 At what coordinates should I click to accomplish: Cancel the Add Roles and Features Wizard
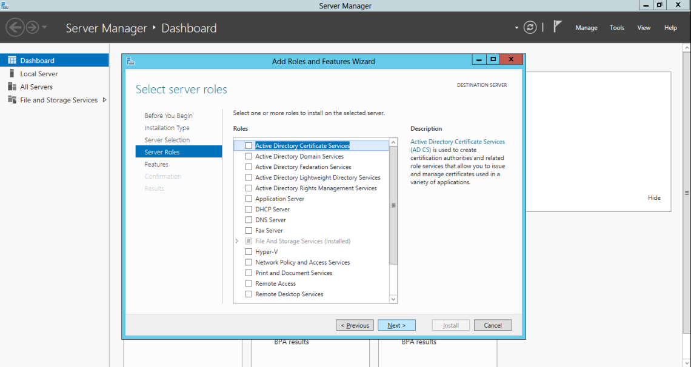tap(493, 325)
